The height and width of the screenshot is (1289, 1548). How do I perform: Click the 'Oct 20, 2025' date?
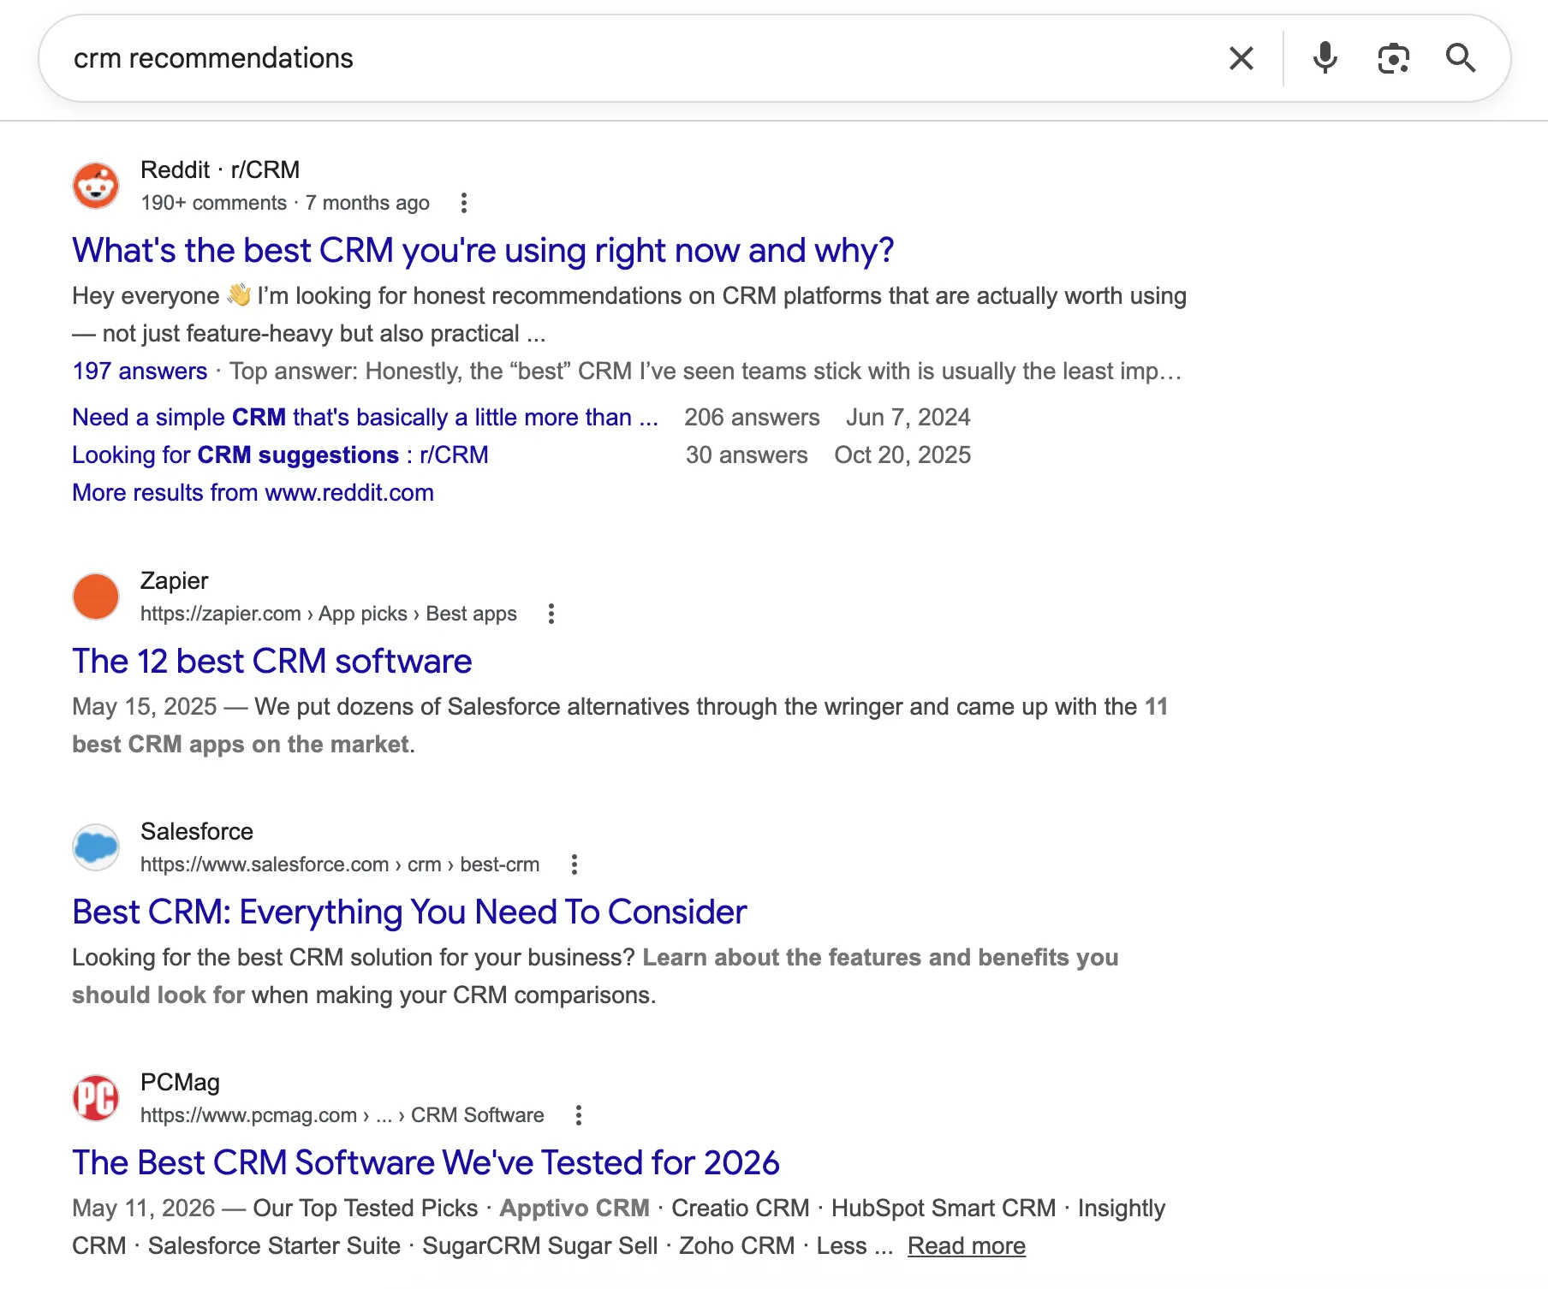(x=902, y=455)
